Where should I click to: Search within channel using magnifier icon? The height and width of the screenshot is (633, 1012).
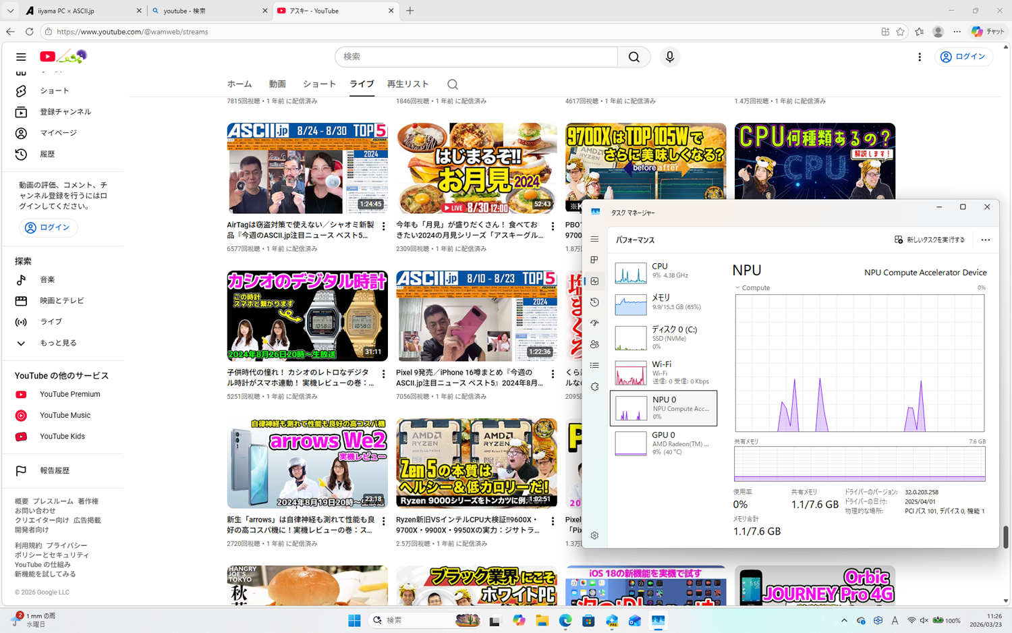[x=453, y=84]
